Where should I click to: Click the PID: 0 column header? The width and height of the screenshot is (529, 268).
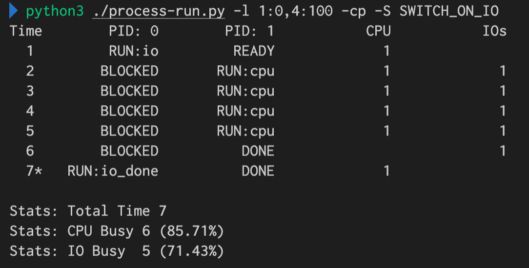(x=134, y=31)
